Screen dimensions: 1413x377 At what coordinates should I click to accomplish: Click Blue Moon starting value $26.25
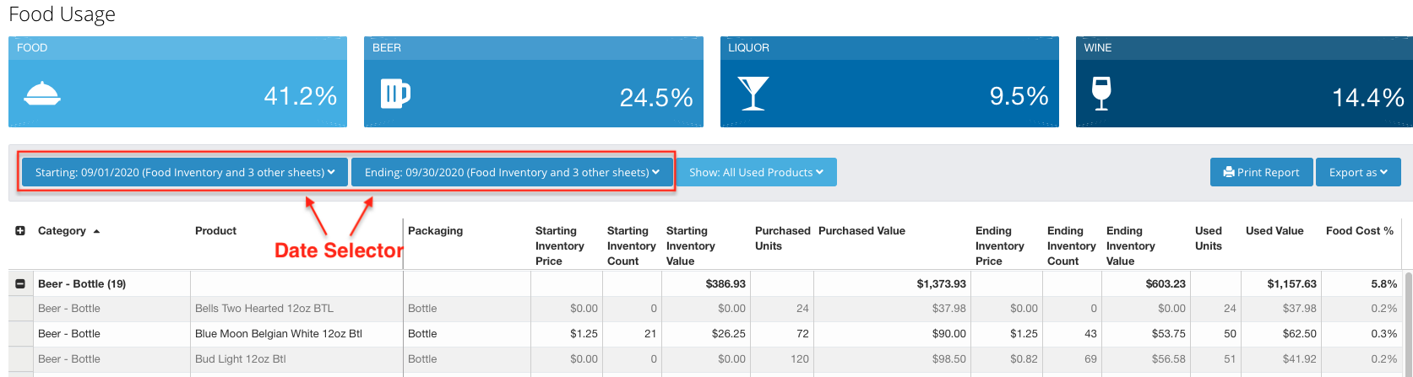[728, 334]
